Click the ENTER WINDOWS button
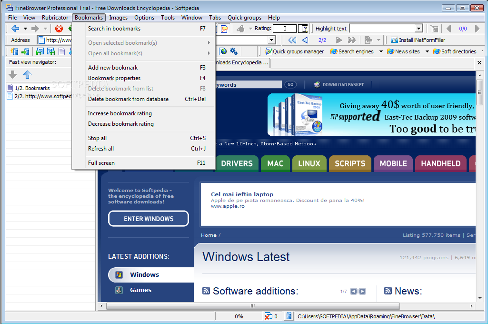Screen dimensions: 488x324 tap(149, 219)
